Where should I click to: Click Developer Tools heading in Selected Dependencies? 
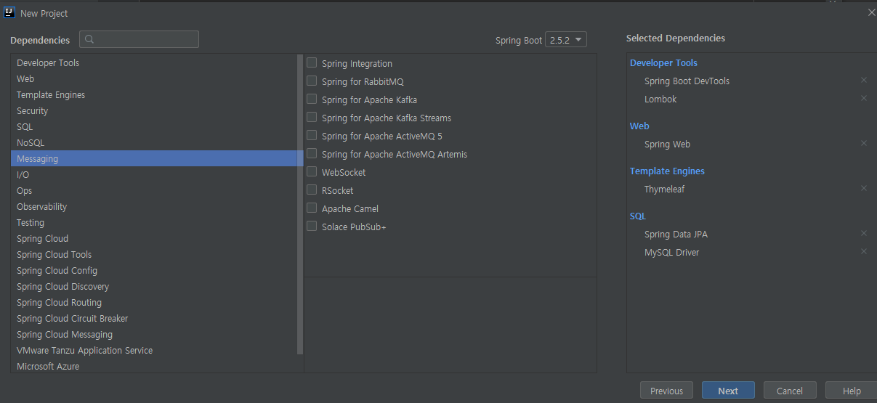coord(663,62)
